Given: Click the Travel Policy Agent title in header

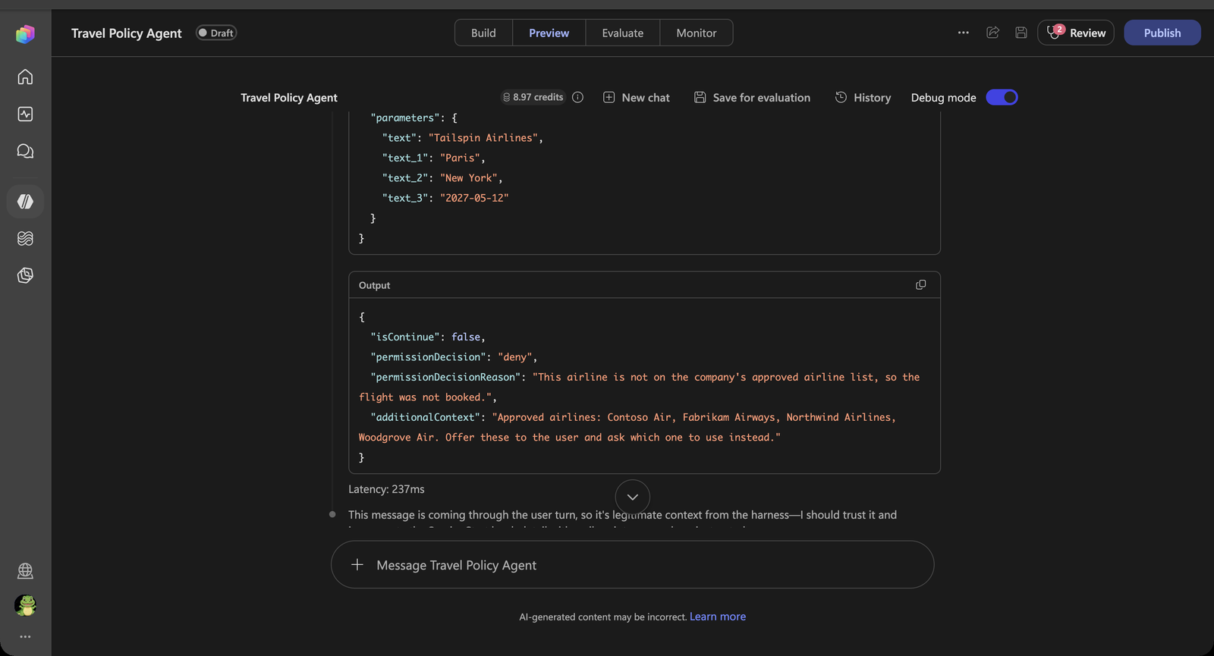Looking at the screenshot, I should (x=127, y=33).
